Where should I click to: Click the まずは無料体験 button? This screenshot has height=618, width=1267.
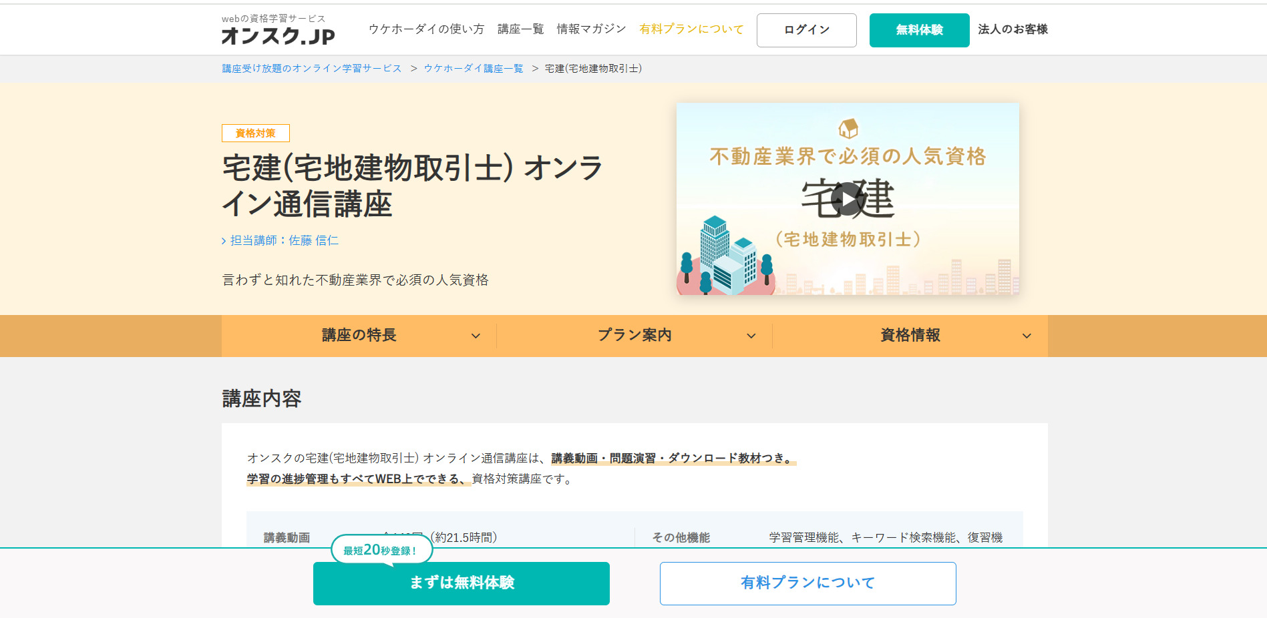[x=462, y=583]
